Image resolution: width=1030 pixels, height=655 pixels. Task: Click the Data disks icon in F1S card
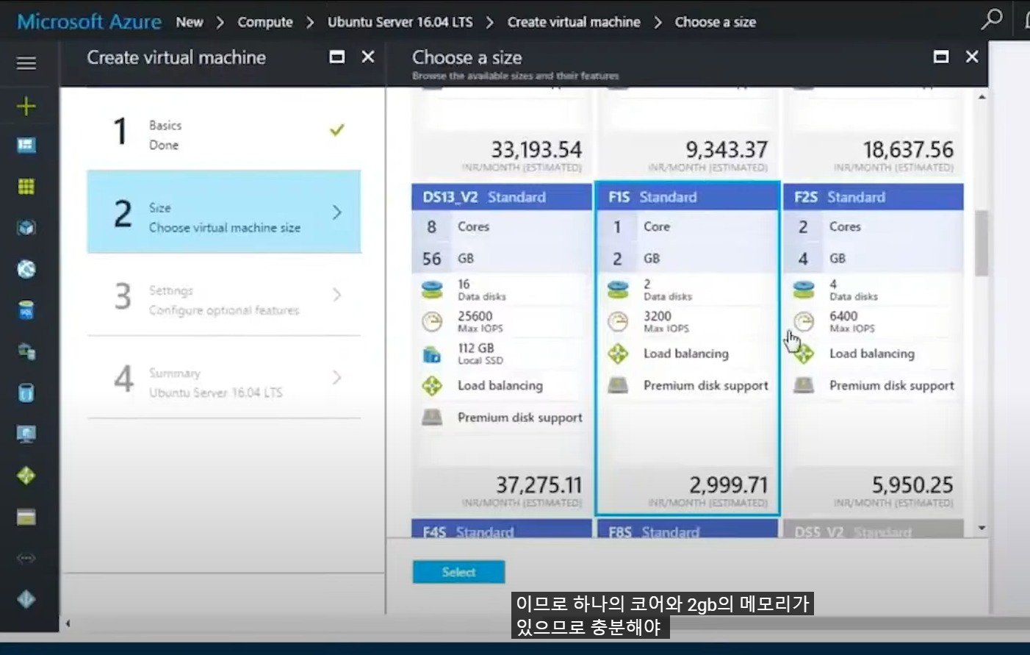[618, 290]
